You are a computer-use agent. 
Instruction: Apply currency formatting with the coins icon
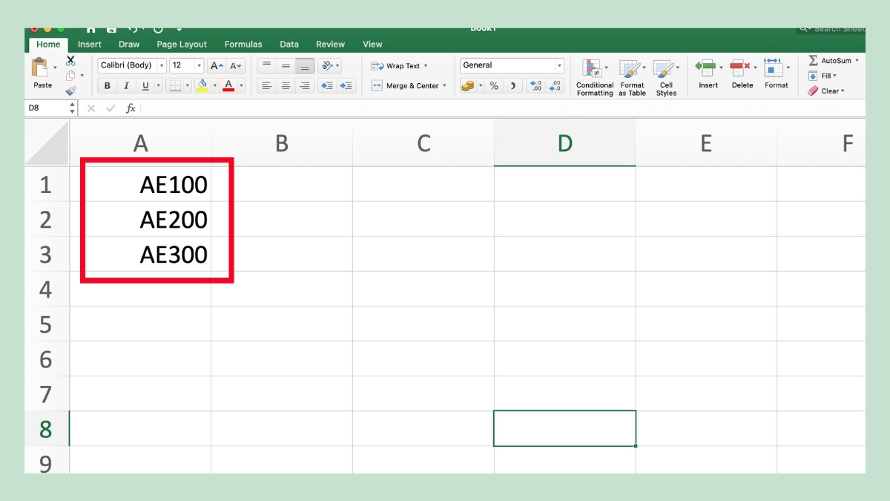[467, 86]
